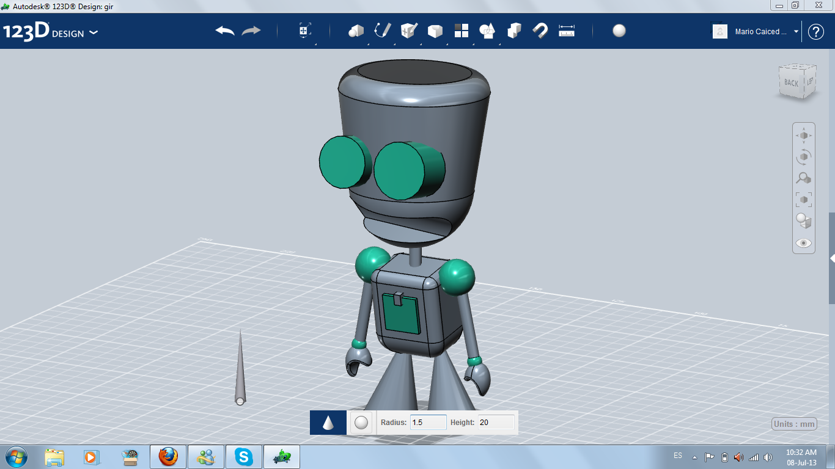
Task: Launch Firefox from the taskbar
Action: tap(168, 457)
